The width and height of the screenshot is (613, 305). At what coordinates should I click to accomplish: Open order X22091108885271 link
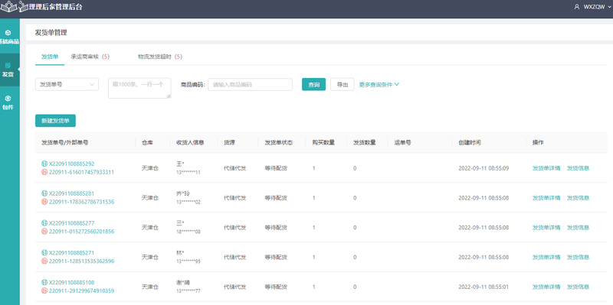[71, 252]
